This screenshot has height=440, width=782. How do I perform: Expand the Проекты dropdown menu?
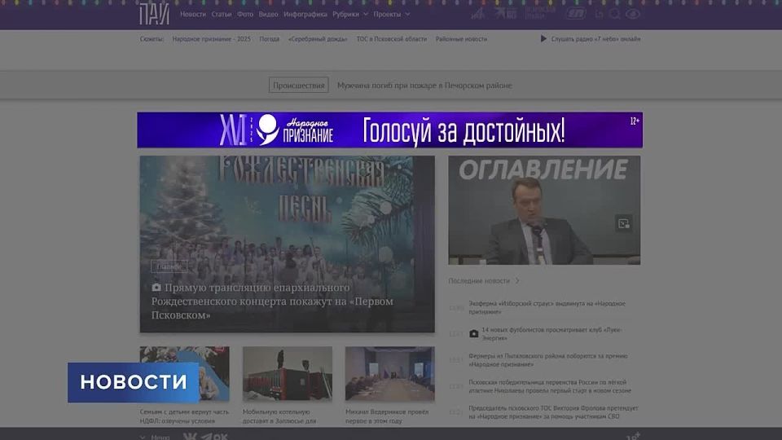click(392, 14)
